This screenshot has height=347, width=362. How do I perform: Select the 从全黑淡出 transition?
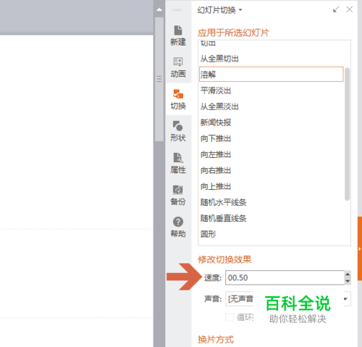coord(271,106)
